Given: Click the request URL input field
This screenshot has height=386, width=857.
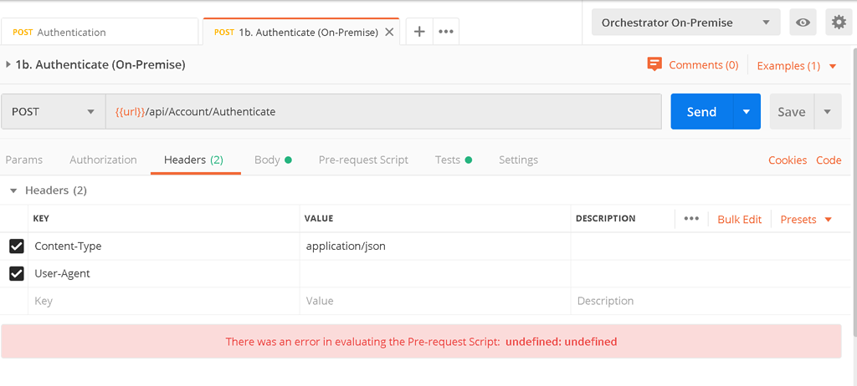Looking at the screenshot, I should (383, 112).
